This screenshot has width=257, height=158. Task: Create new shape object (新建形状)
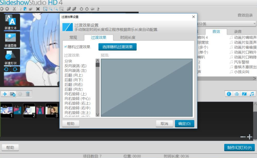click(10, 57)
